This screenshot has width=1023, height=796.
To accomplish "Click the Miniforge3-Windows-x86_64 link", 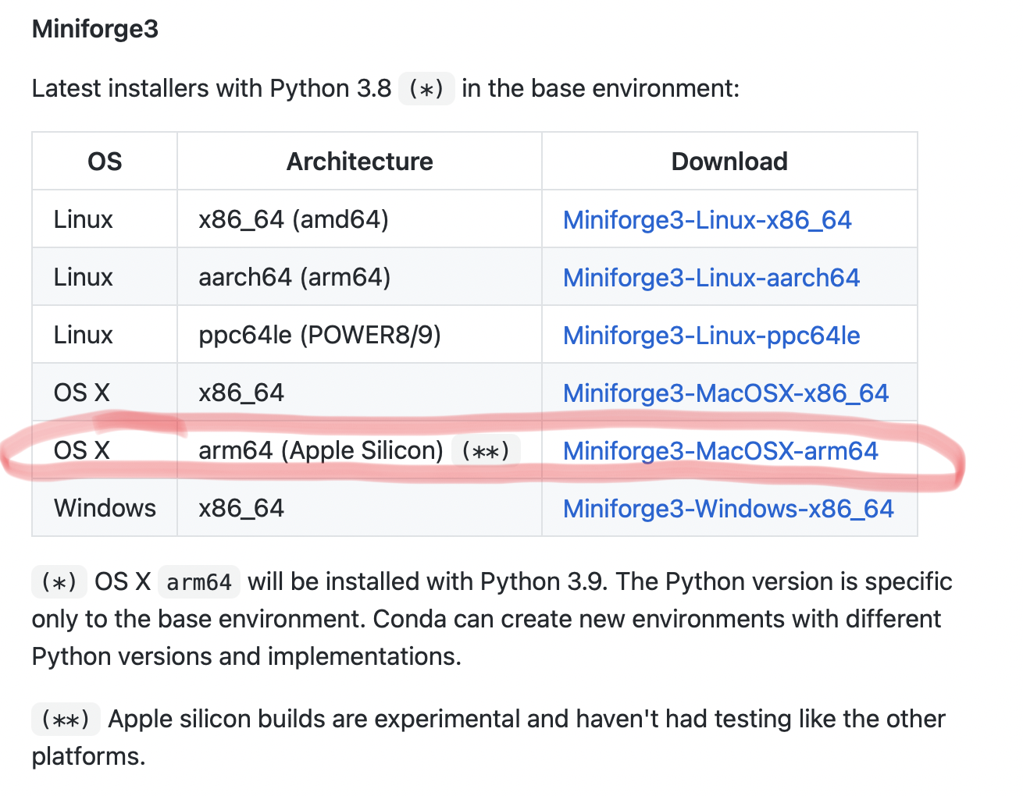I will point(728,509).
